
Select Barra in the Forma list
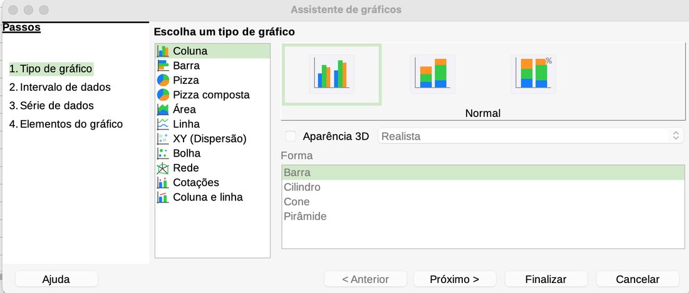tap(483, 172)
